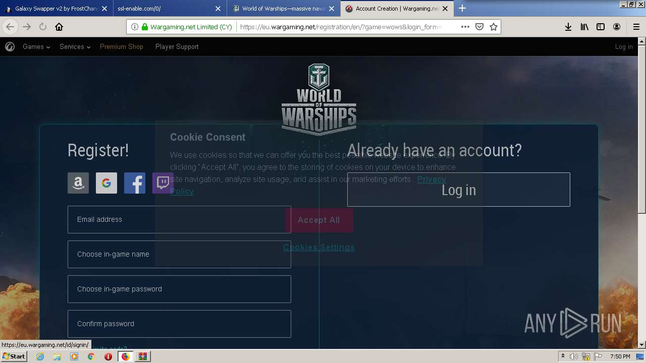Sign up with the Google icon
Viewport: 646px width, 363px height.
tap(106, 183)
